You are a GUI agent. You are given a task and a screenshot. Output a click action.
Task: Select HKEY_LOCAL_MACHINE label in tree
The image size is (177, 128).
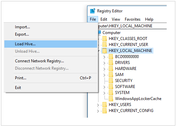coord(130,51)
